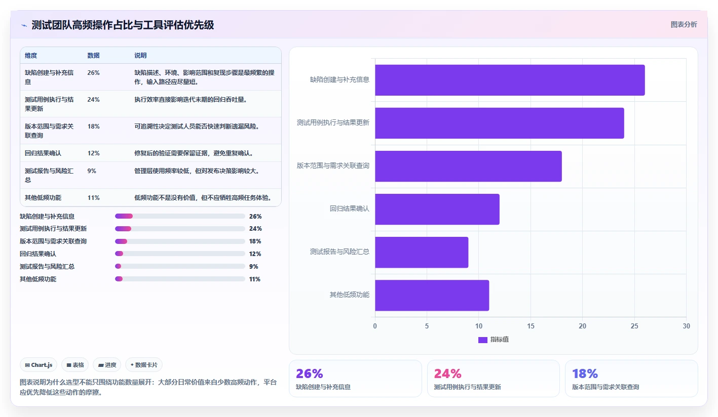Open the 26% 缺陷创建与补充信息 data card
The width and height of the screenshot is (718, 417).
tap(355, 379)
